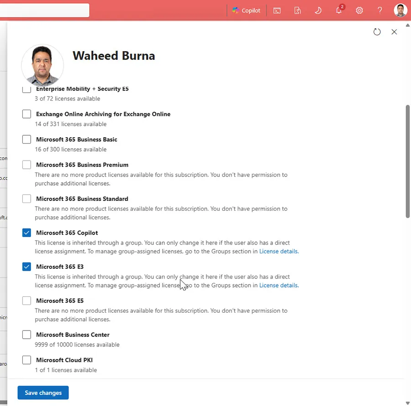The width and height of the screenshot is (411, 406).
Task: Click the Microsoft 365 Business Premium label
Action: [x=82, y=165]
